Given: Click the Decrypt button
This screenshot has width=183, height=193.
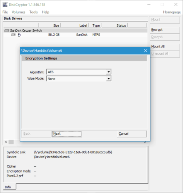Looking at the screenshot, I should (x=165, y=37).
